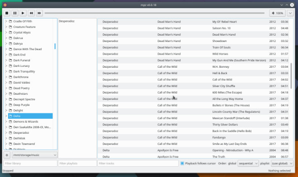Screen dimensions: 298x177
Task: Skip to the next track
Action: pos(39,13)
